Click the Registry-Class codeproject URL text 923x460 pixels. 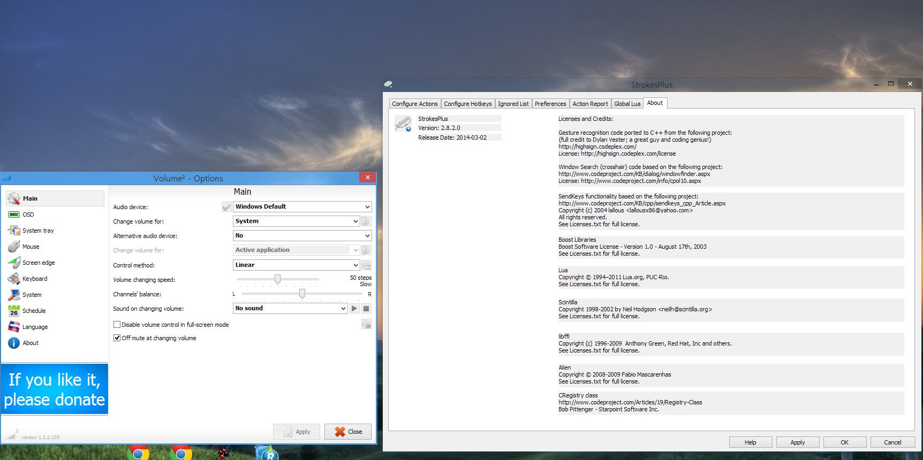pos(630,402)
